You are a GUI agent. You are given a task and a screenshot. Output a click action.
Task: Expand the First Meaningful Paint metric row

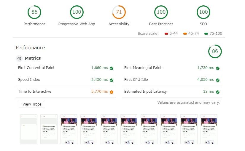click(172, 68)
